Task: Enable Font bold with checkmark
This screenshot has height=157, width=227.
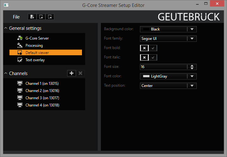Action: click(153, 48)
